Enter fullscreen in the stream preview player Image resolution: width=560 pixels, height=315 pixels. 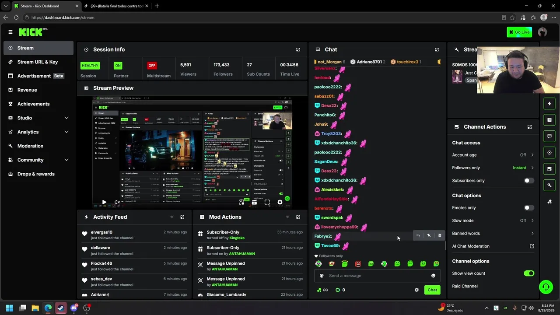click(x=267, y=202)
